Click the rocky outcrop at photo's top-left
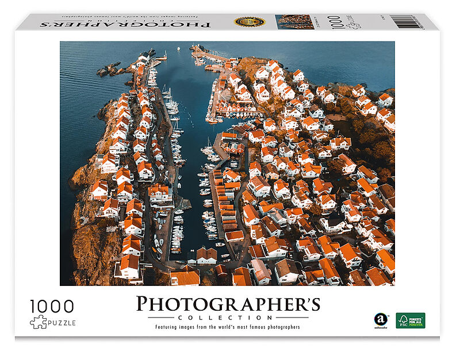The width and height of the screenshot is (460, 351). pos(109,70)
